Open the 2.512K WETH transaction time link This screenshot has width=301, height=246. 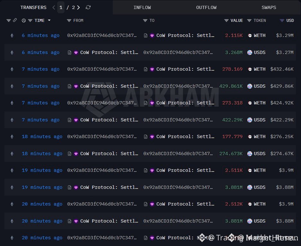42,204
